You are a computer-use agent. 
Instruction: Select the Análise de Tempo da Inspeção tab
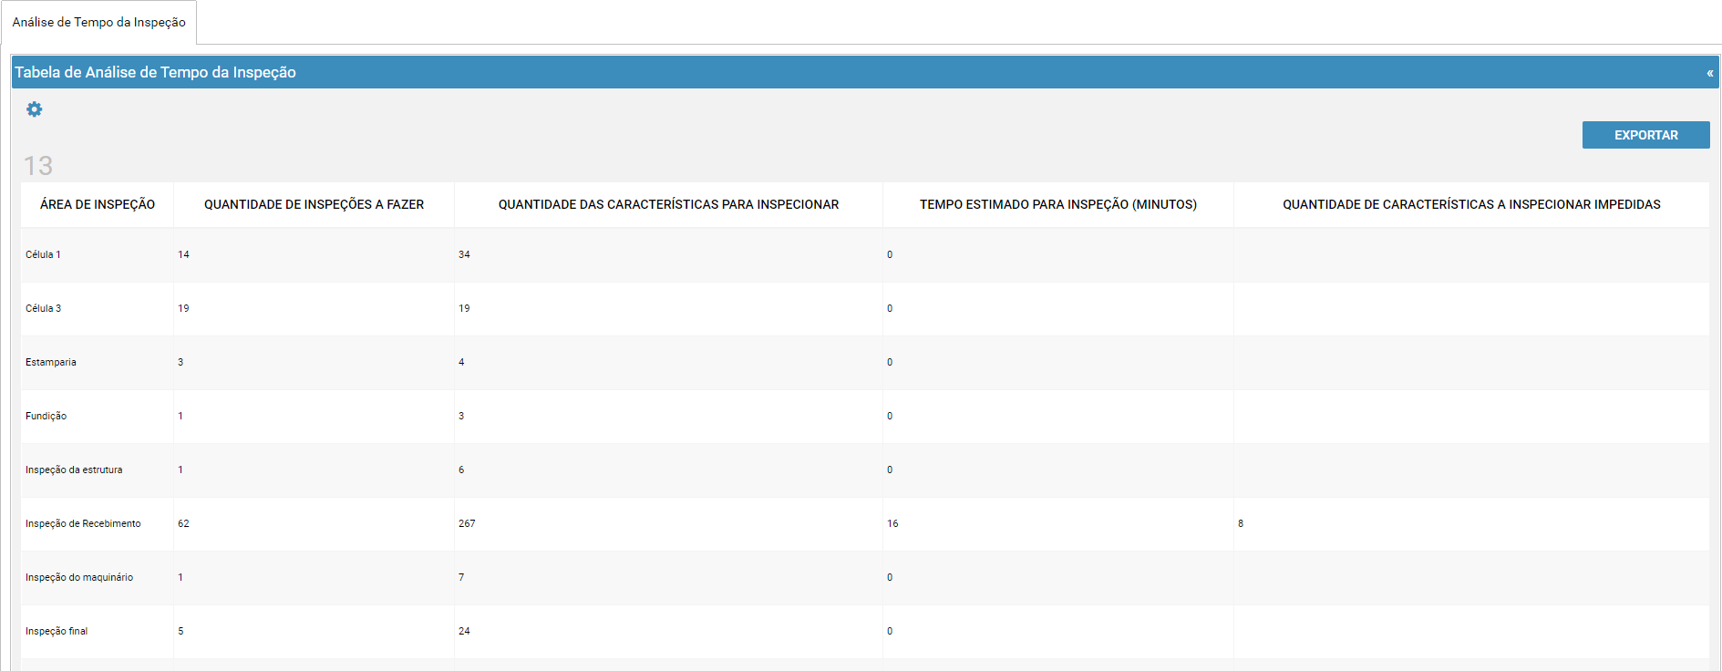click(98, 22)
